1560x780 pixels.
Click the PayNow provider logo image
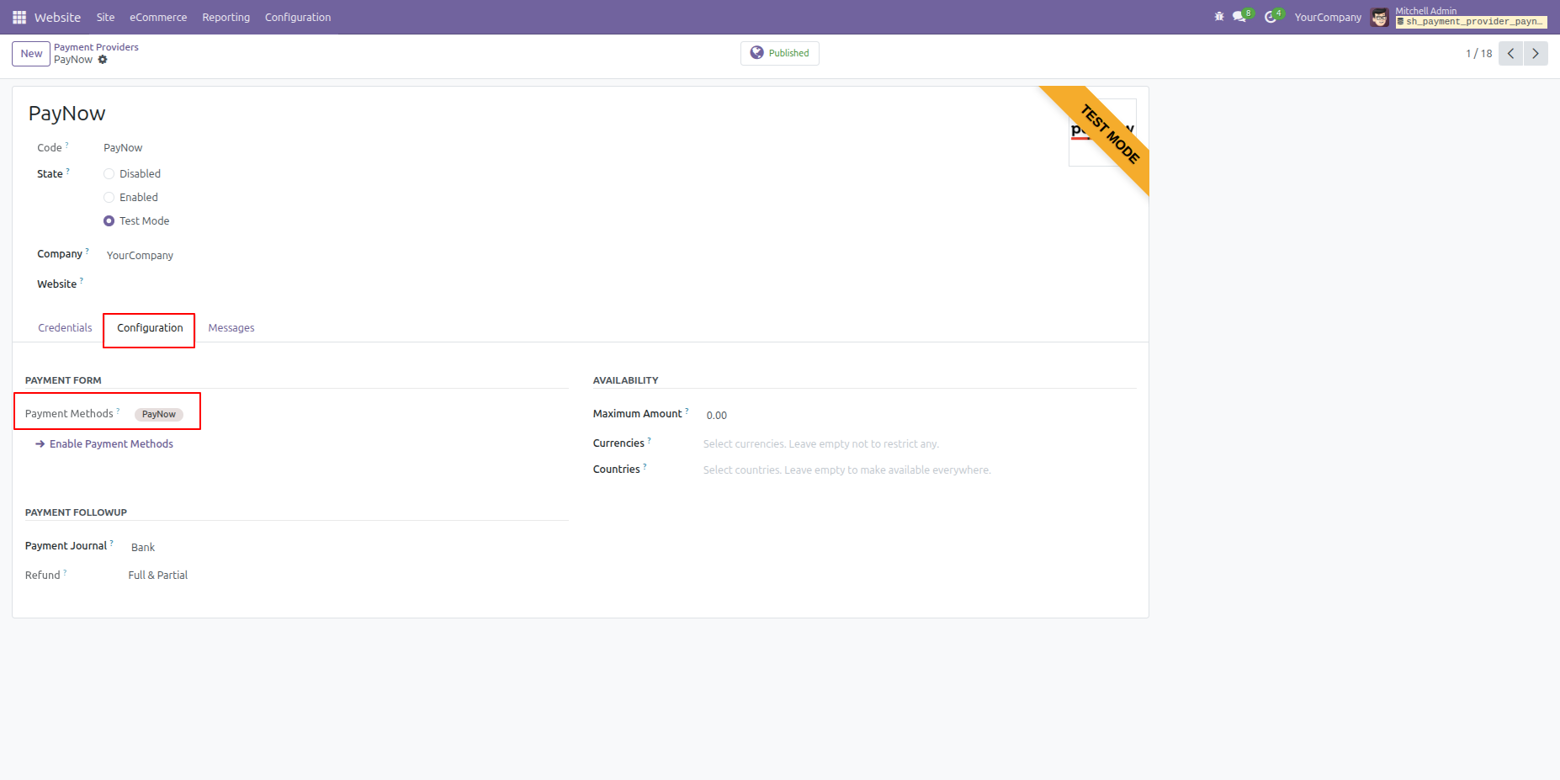1102,132
